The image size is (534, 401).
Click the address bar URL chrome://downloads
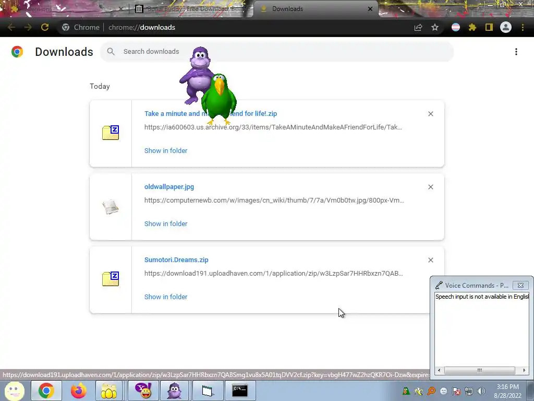click(x=142, y=27)
